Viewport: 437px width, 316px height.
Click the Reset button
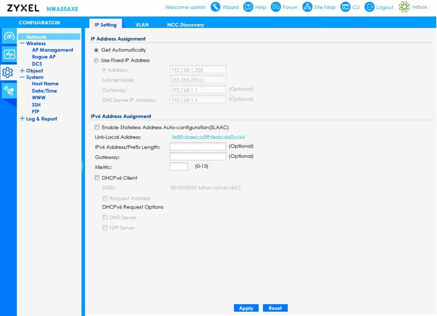pyautogui.click(x=275, y=308)
